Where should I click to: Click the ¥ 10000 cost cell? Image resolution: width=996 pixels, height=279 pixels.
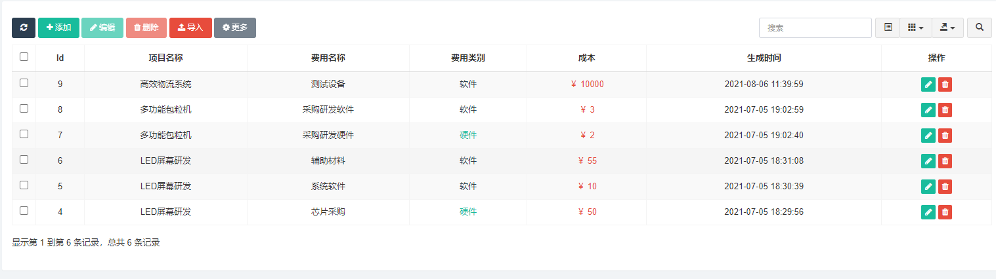[x=586, y=84]
